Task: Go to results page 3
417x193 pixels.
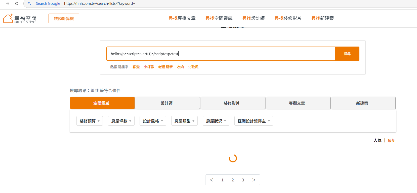Action: tap(243, 180)
